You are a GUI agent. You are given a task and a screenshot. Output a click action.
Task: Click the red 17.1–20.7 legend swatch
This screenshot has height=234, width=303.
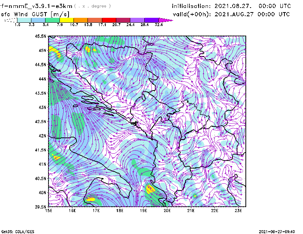tap(109, 20)
